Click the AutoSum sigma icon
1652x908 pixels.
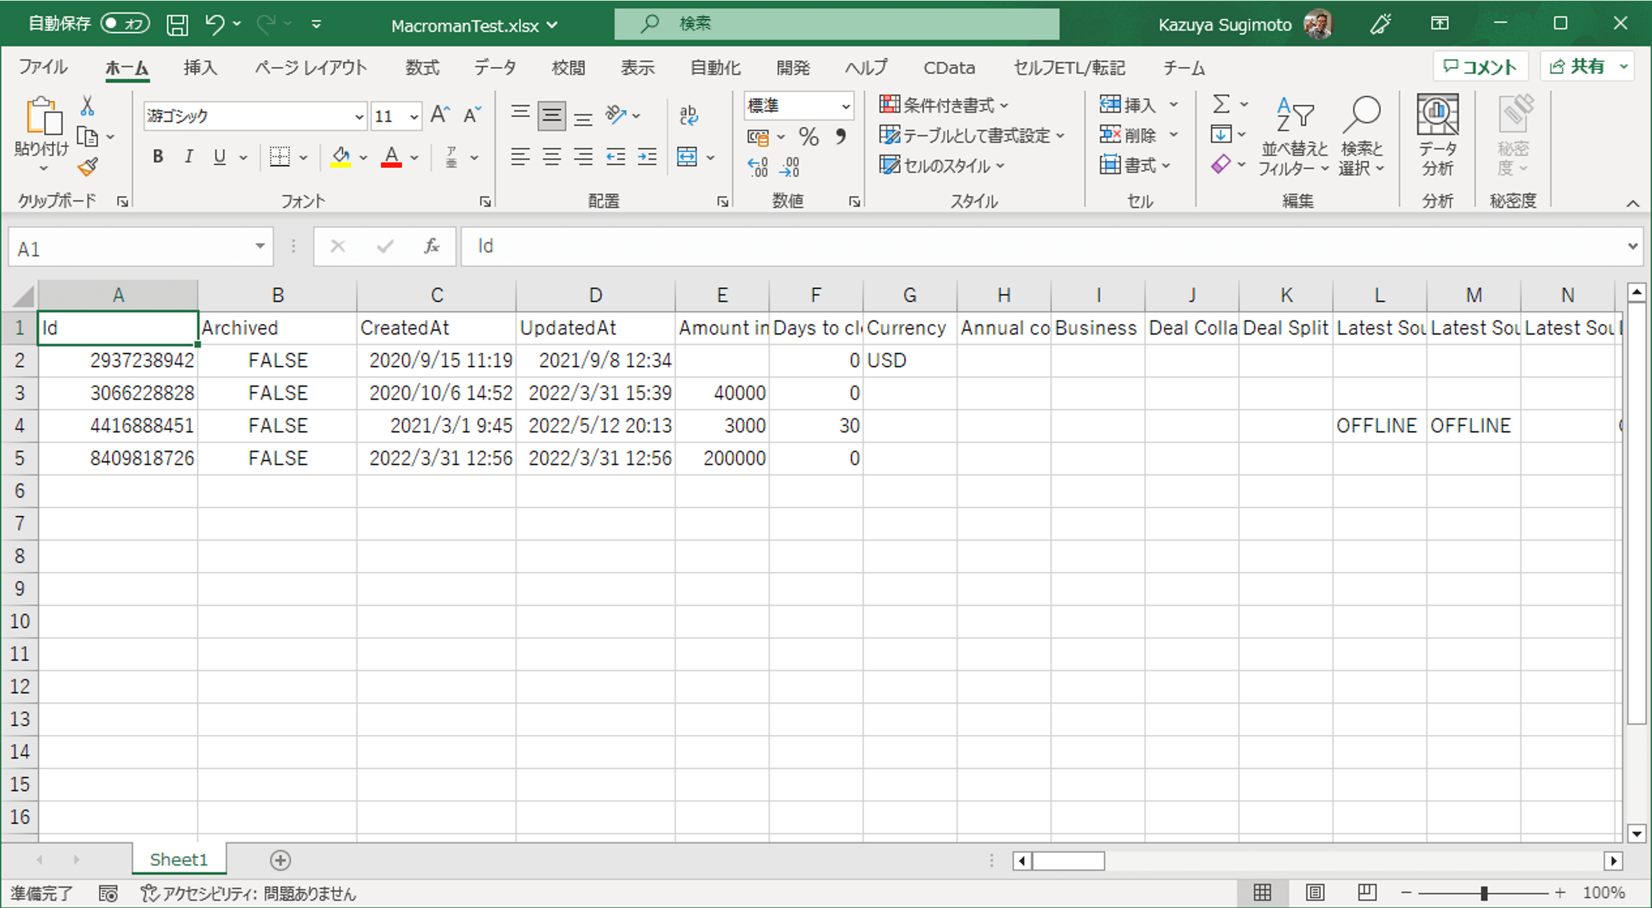point(1221,104)
